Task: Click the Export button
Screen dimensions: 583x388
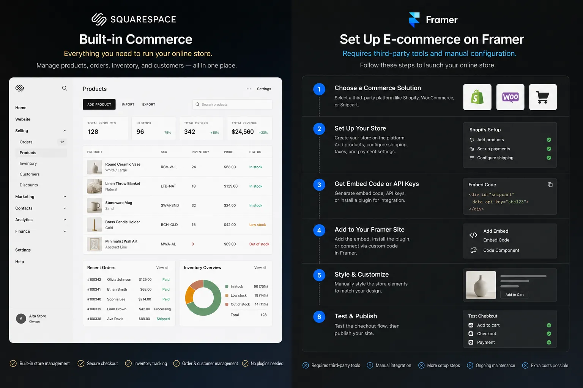Action: click(149, 105)
